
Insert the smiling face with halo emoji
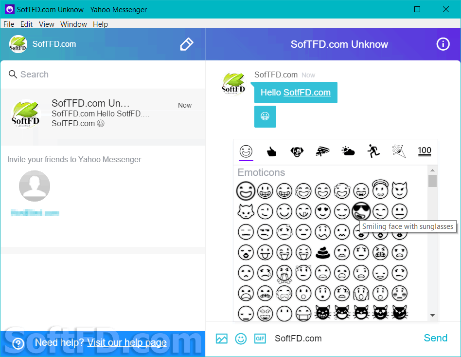pos(380,190)
